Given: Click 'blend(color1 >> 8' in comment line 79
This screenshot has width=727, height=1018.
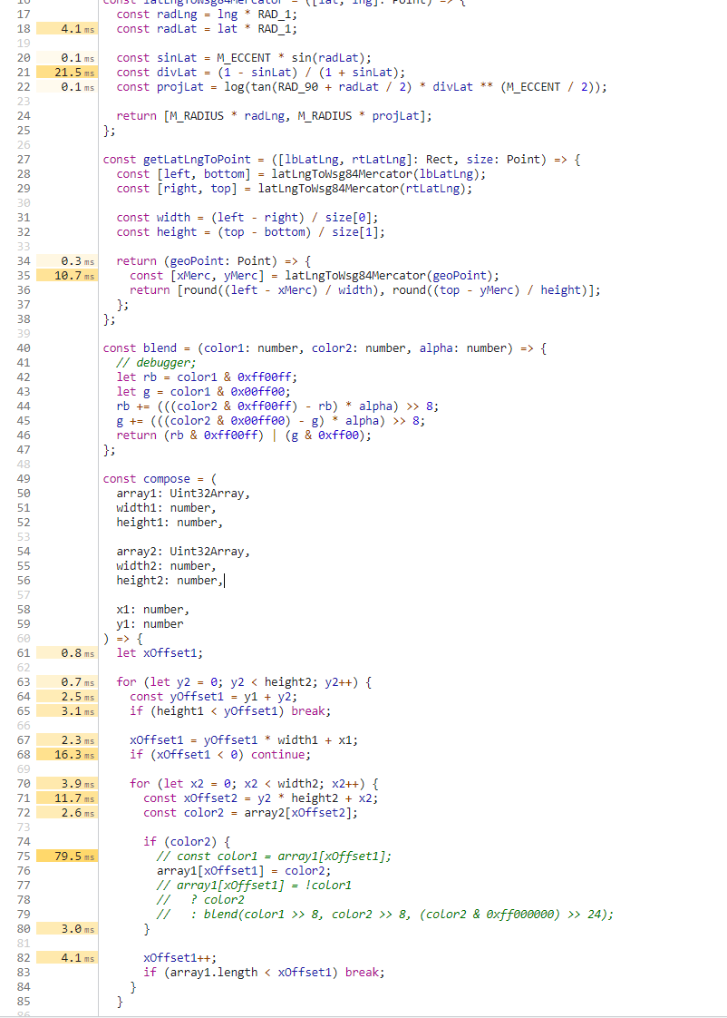Looking at the screenshot, I should point(264,915).
